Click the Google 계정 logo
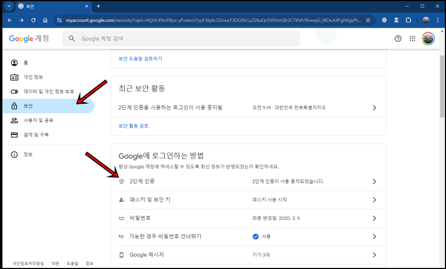The image size is (446, 269). [x=29, y=39]
